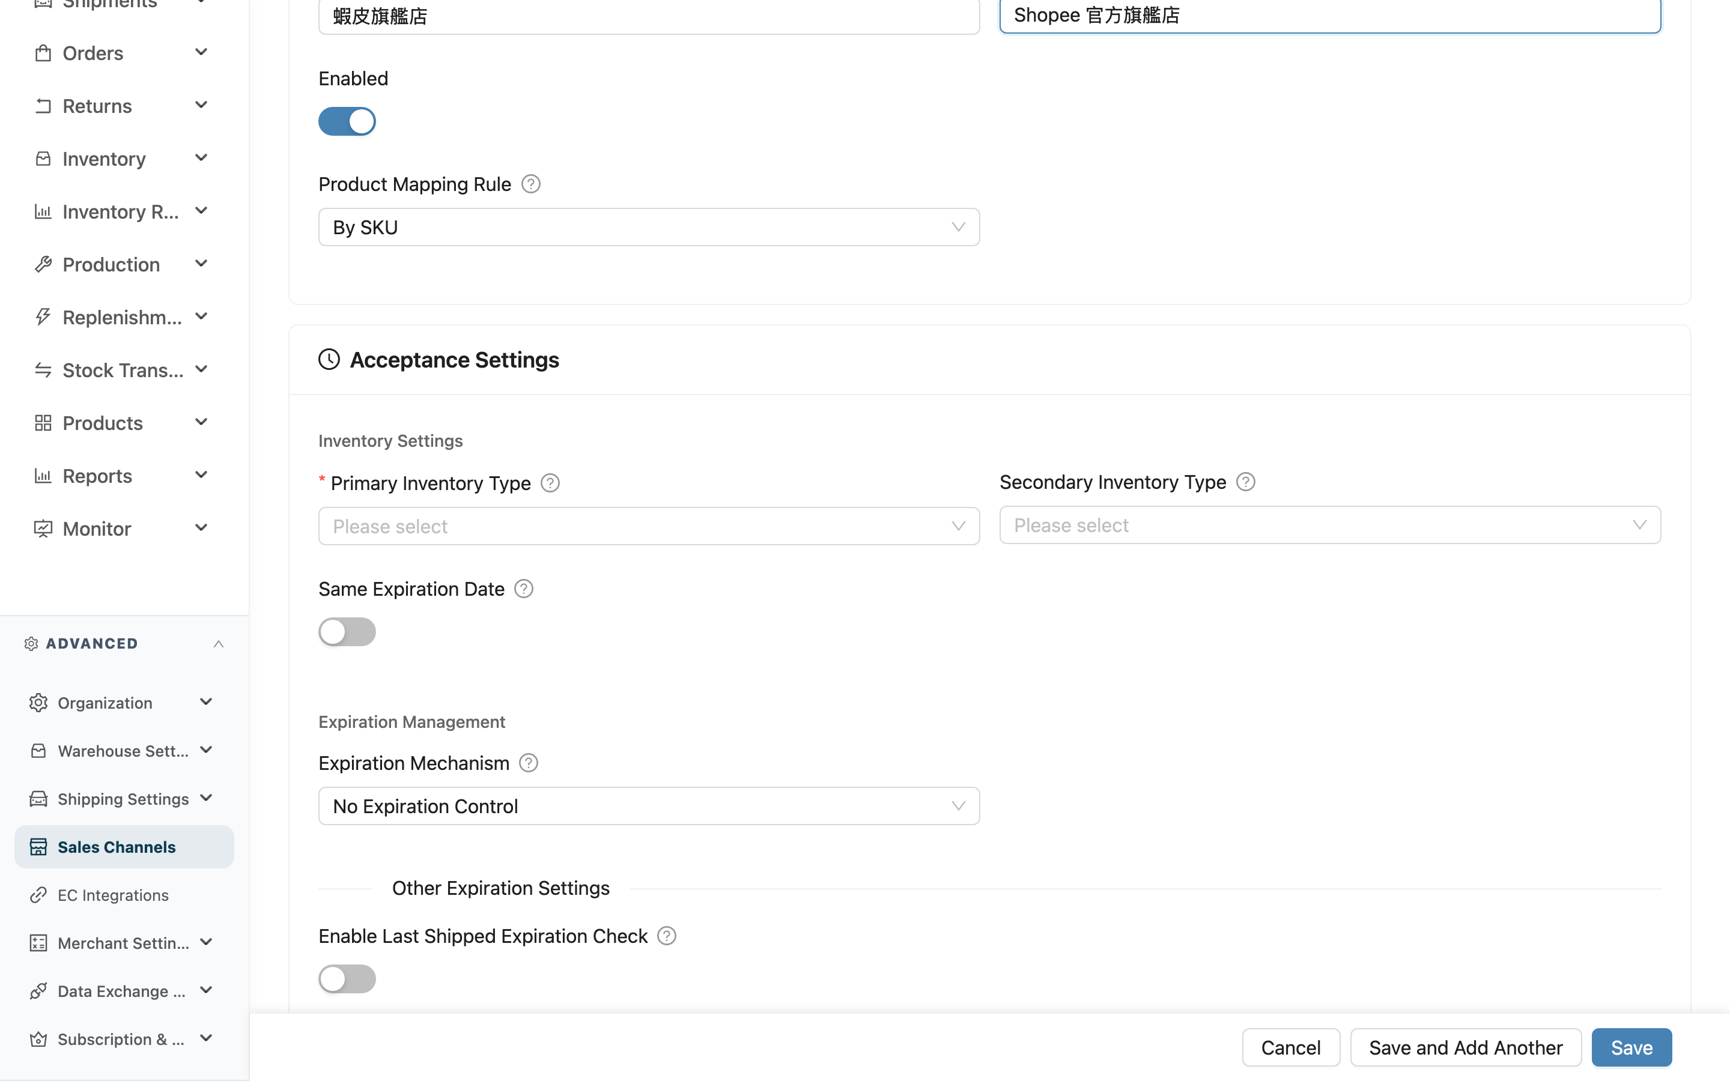Toggle the Same Expiration Date switch
The image size is (1730, 1081).
347,632
